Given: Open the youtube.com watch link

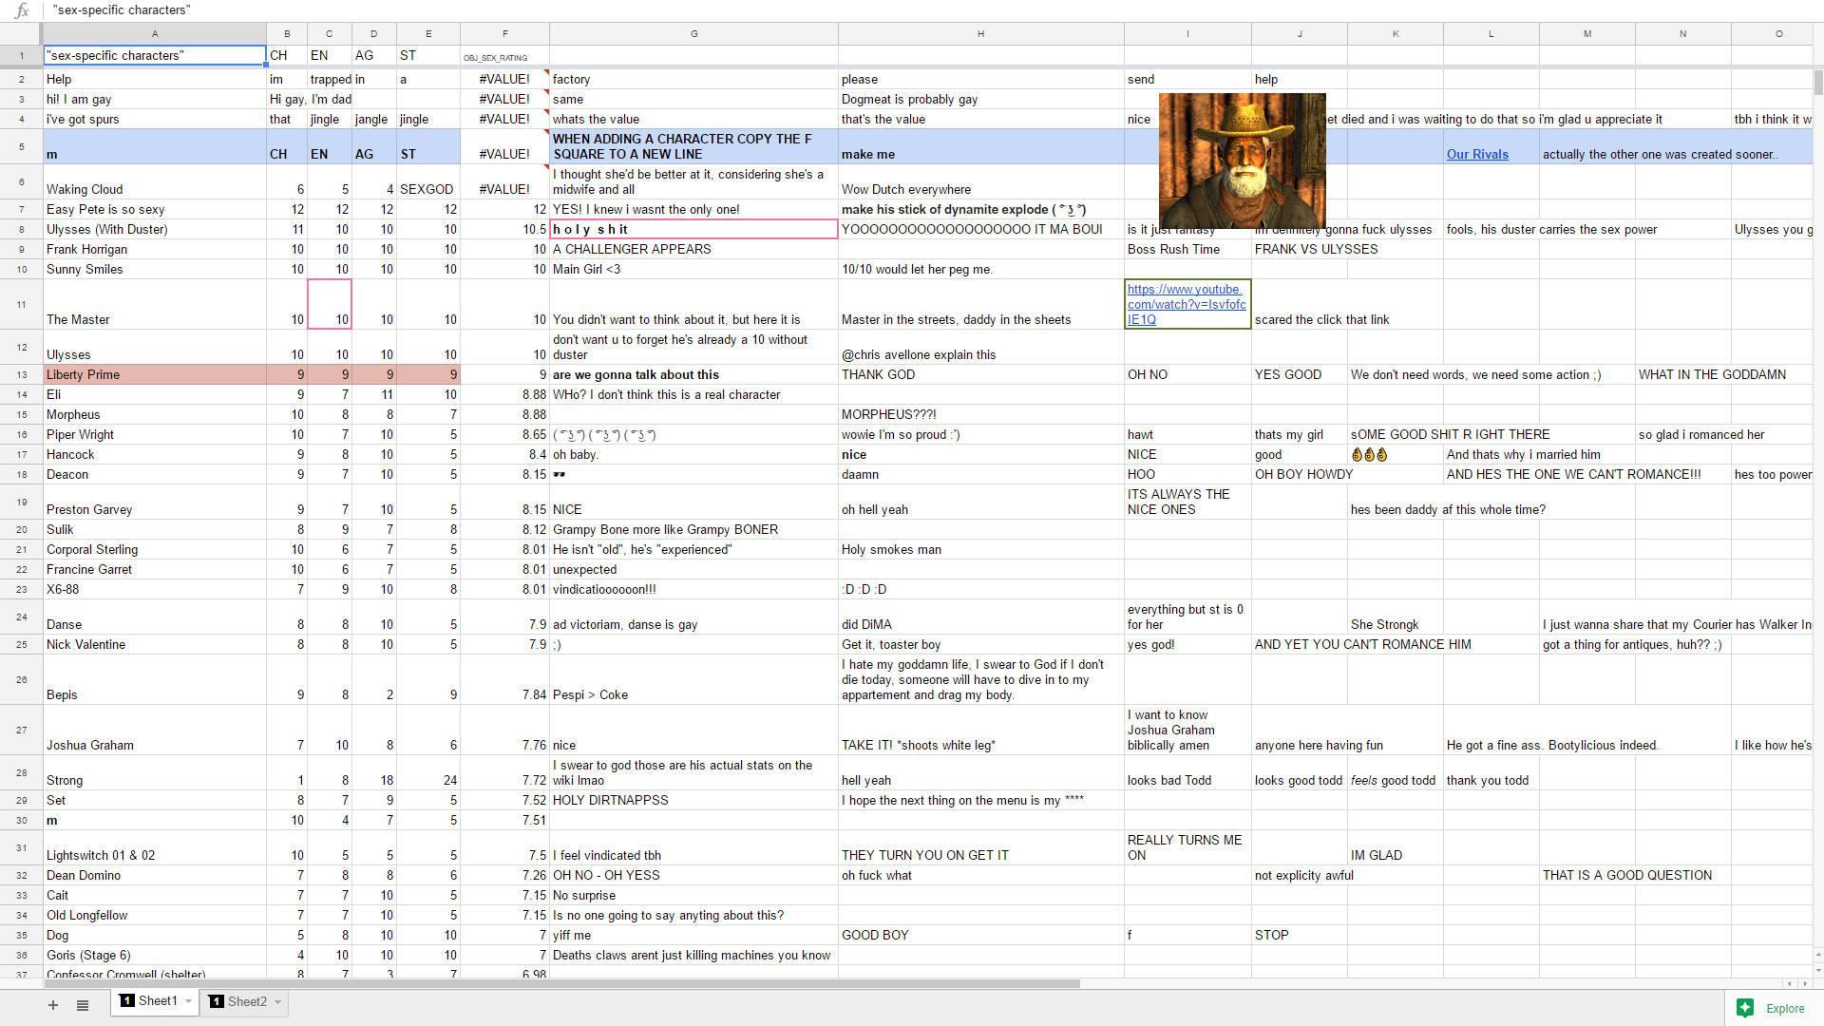Looking at the screenshot, I should [x=1187, y=304].
